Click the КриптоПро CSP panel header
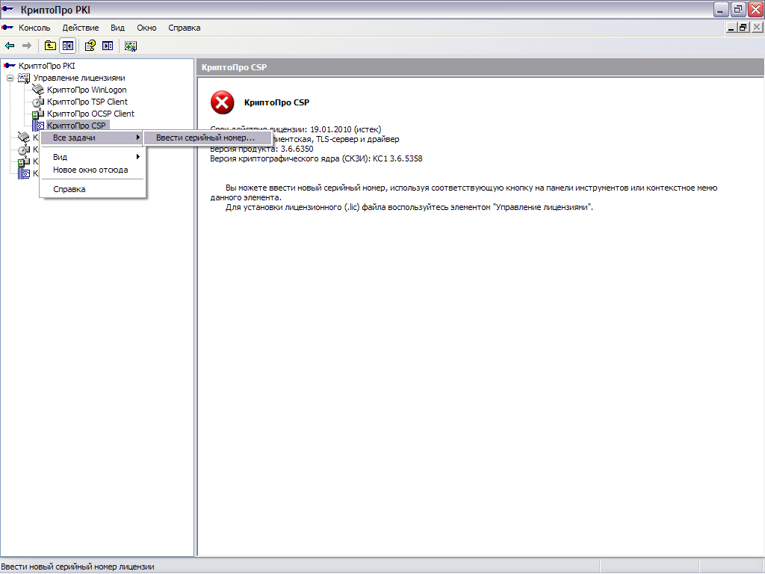 480,67
